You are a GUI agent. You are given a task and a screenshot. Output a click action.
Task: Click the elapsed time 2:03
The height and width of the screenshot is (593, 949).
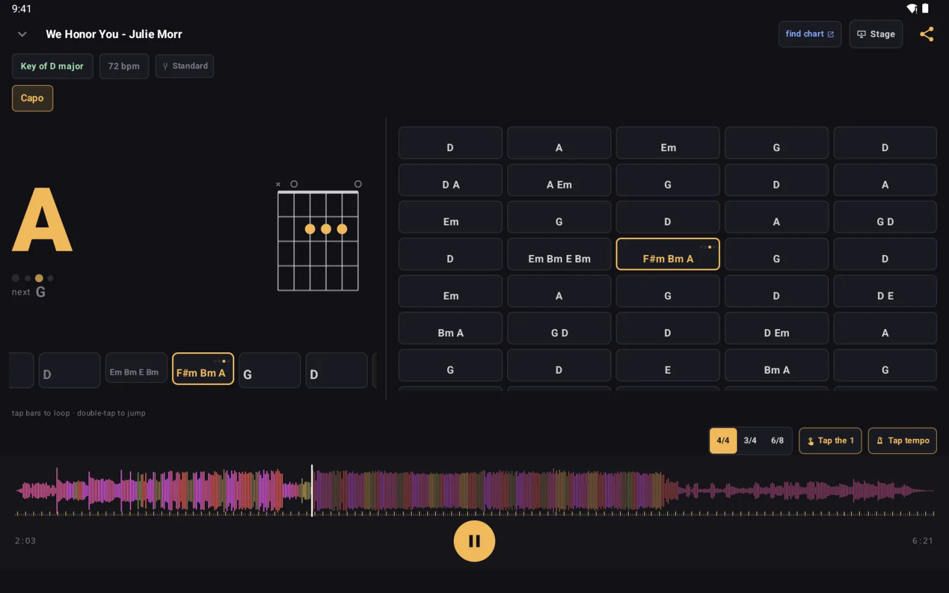coord(26,541)
